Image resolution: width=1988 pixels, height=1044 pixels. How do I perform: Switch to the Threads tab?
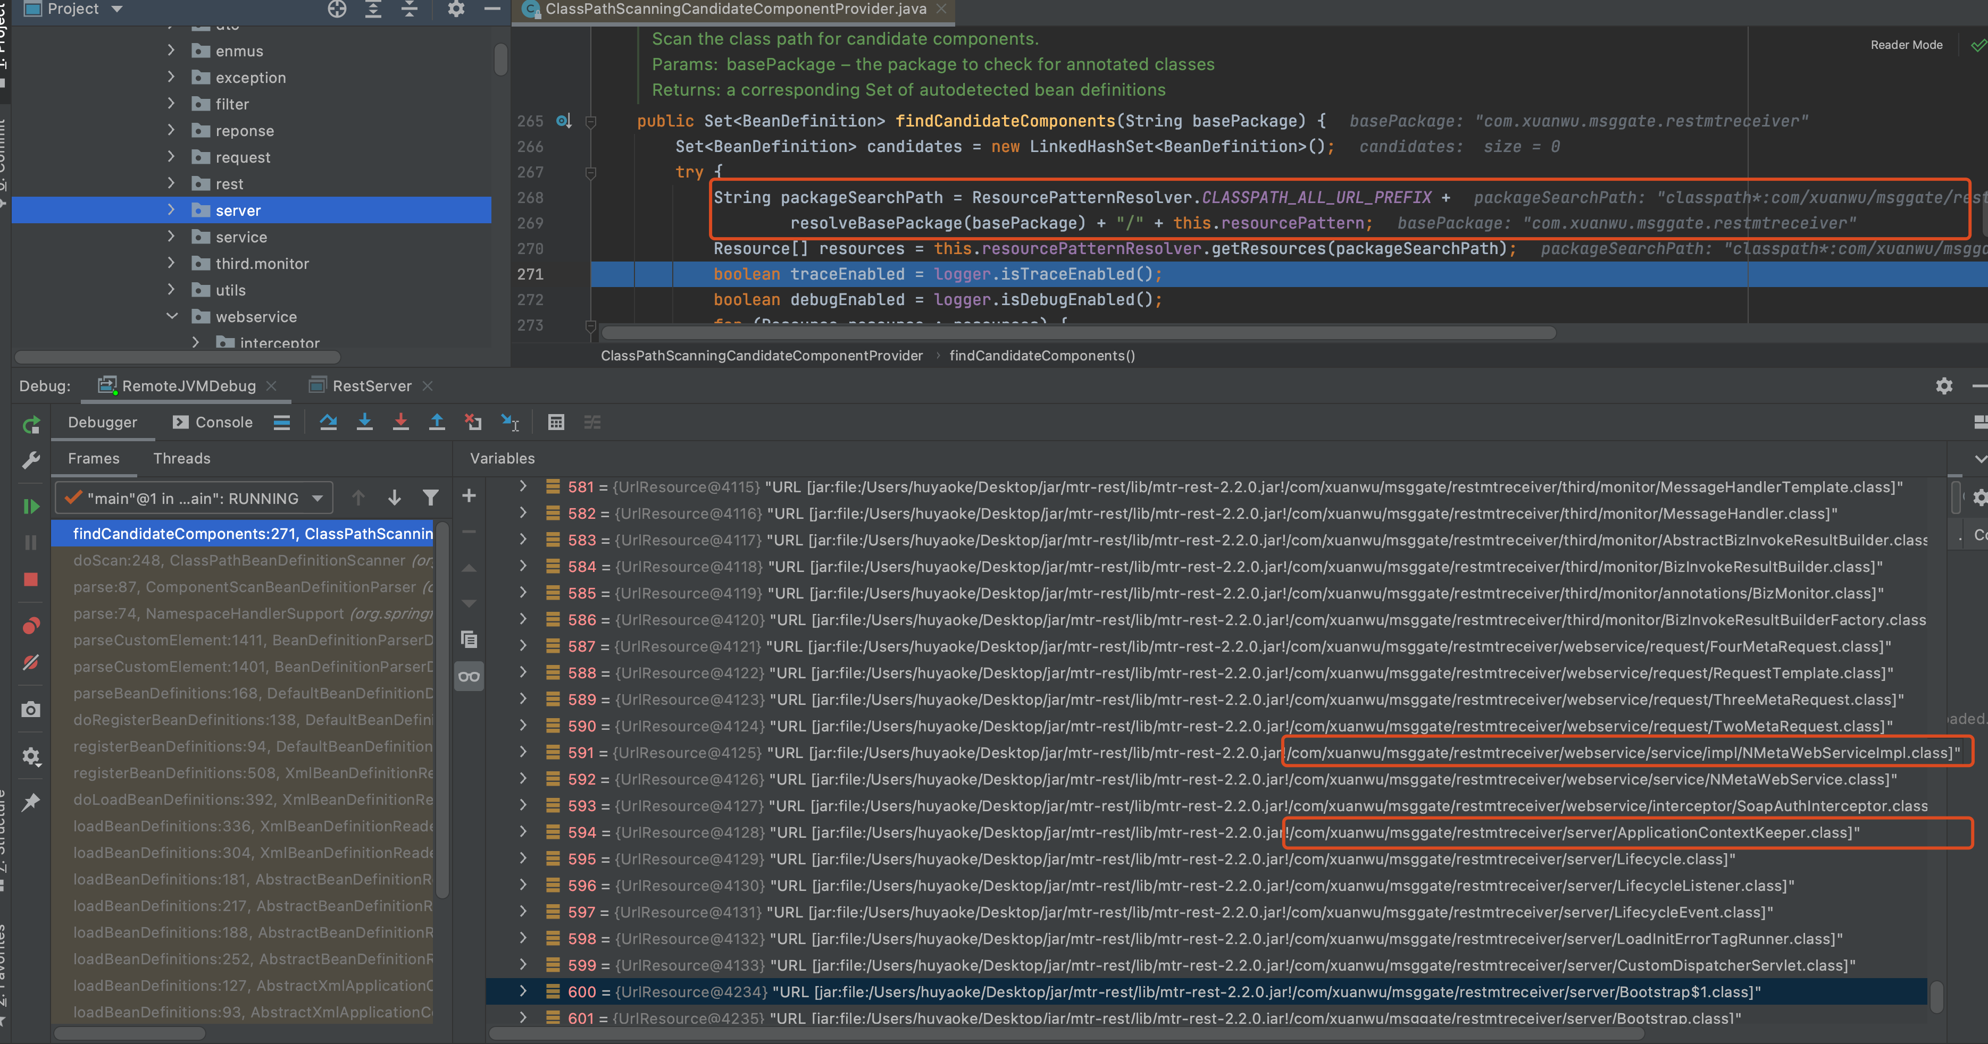coord(181,458)
